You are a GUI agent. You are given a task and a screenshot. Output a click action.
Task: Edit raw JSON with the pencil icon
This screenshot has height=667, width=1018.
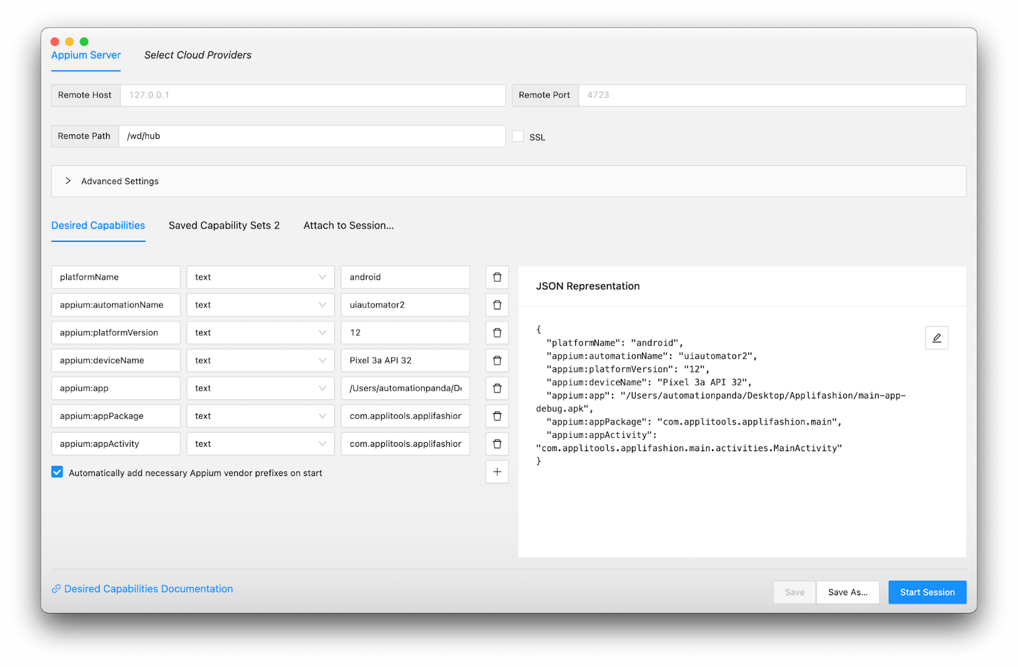pos(937,338)
